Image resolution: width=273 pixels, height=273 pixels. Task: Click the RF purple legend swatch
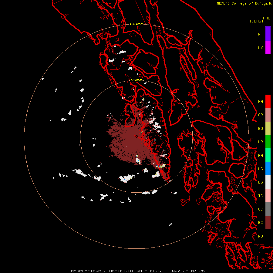tap(268, 34)
